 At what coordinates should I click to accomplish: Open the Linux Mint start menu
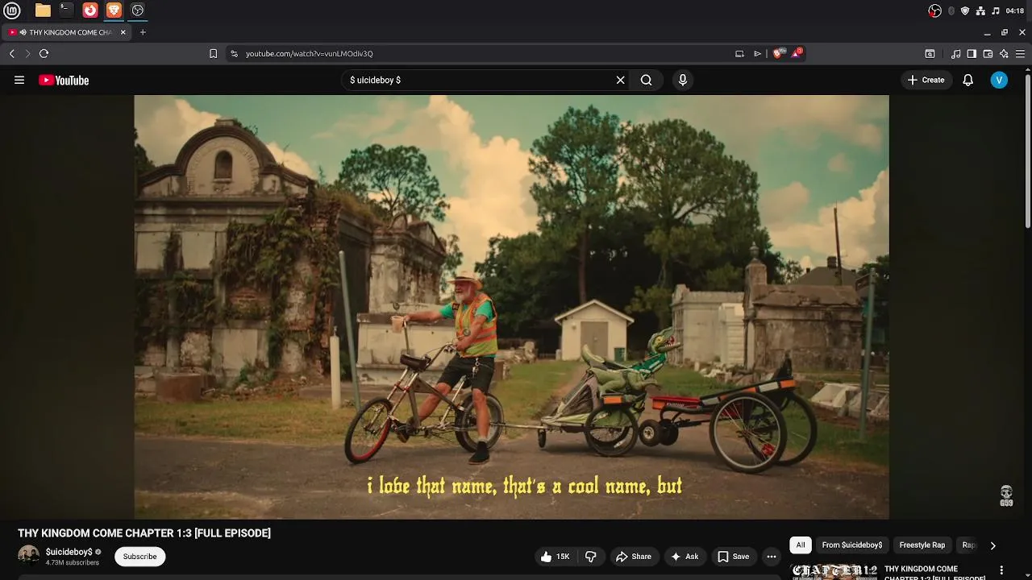(x=12, y=10)
